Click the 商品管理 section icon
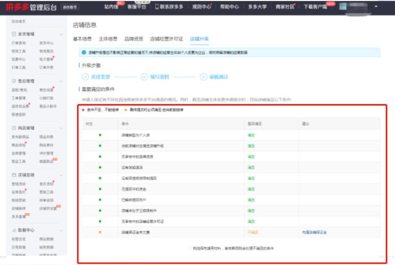This screenshot has width=395, height=265. 14,128
